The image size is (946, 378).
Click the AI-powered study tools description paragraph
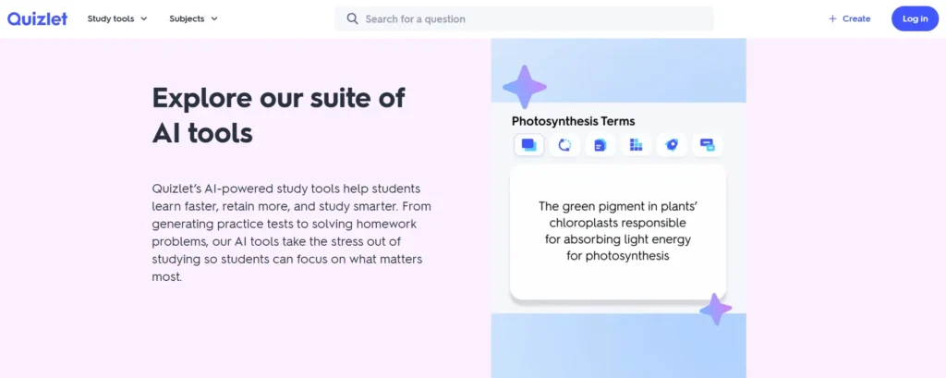point(292,233)
